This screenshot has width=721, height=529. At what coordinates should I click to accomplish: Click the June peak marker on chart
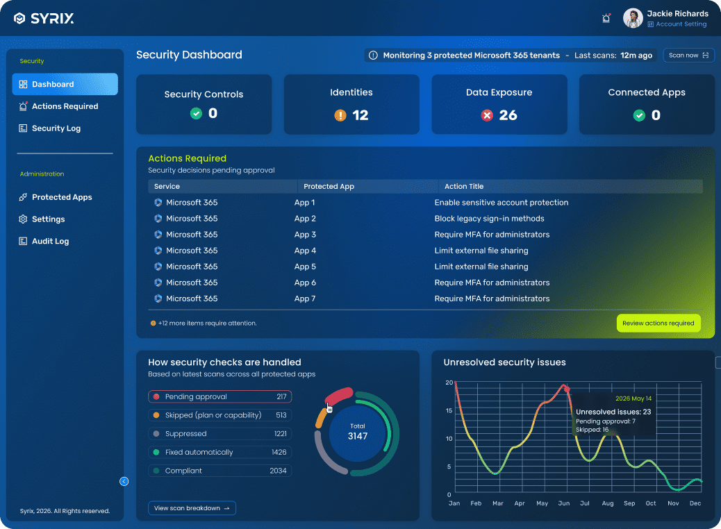[566, 387]
